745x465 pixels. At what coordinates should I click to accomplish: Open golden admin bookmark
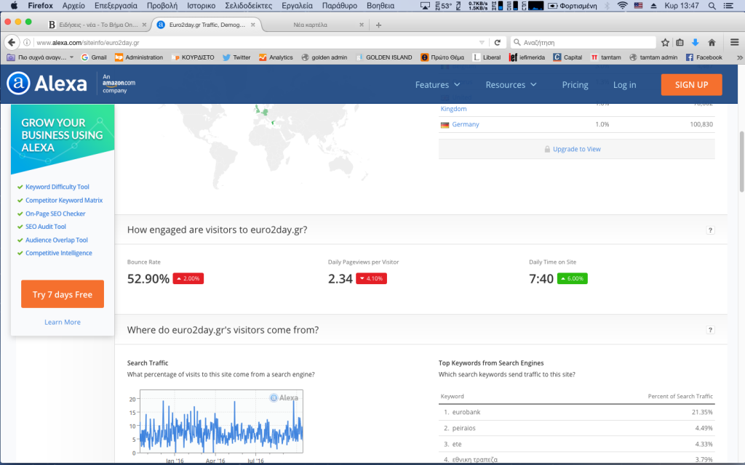pos(324,57)
